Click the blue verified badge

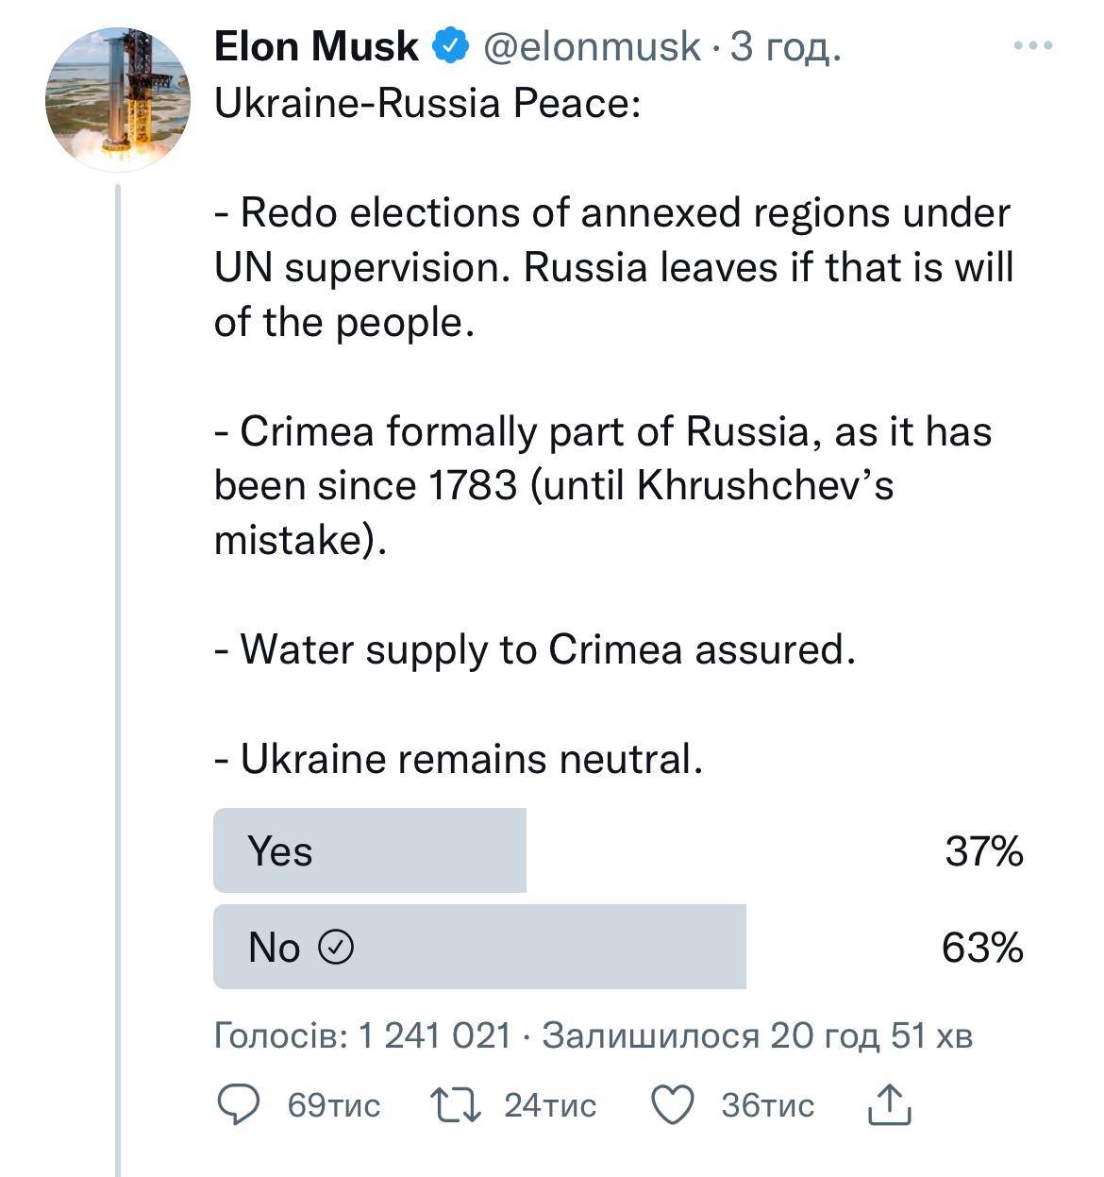(x=451, y=45)
